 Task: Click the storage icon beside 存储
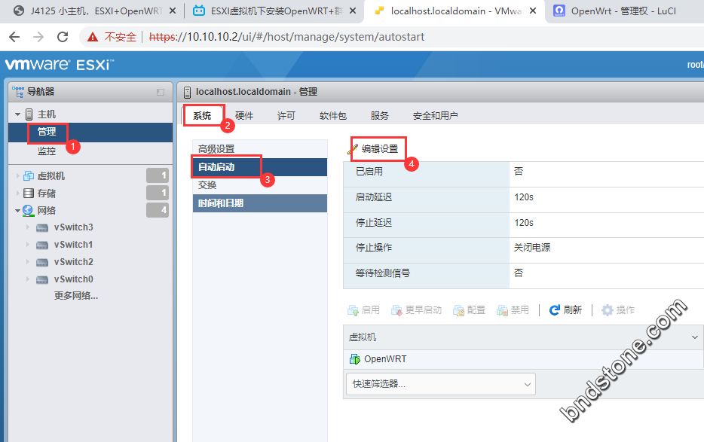(29, 193)
